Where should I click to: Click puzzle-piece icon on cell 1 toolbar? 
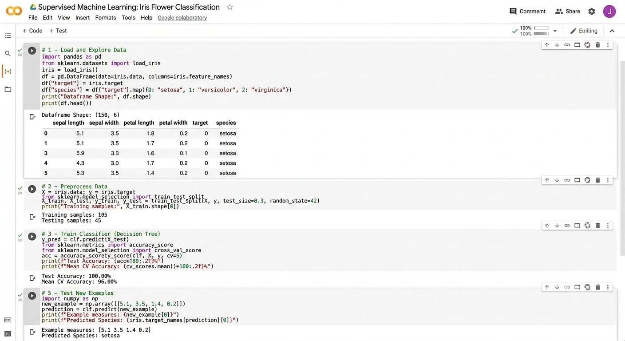click(588, 45)
